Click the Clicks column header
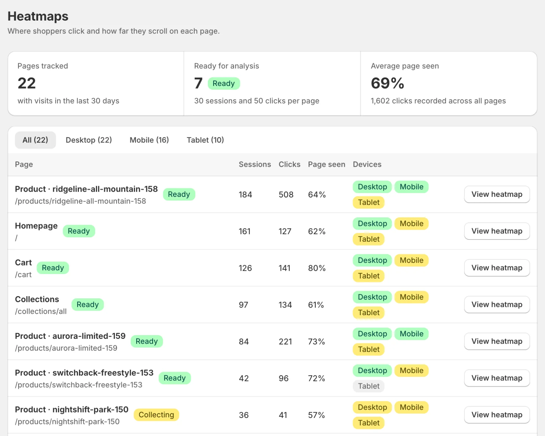 (x=289, y=164)
